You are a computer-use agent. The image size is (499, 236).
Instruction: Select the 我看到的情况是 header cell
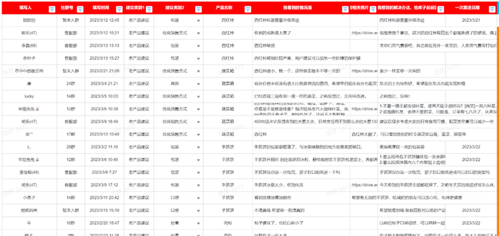[301, 7]
